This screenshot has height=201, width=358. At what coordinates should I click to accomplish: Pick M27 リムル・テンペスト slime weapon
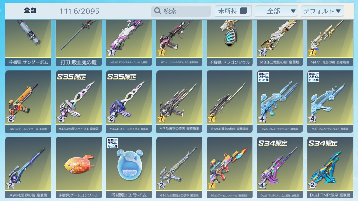330,101
